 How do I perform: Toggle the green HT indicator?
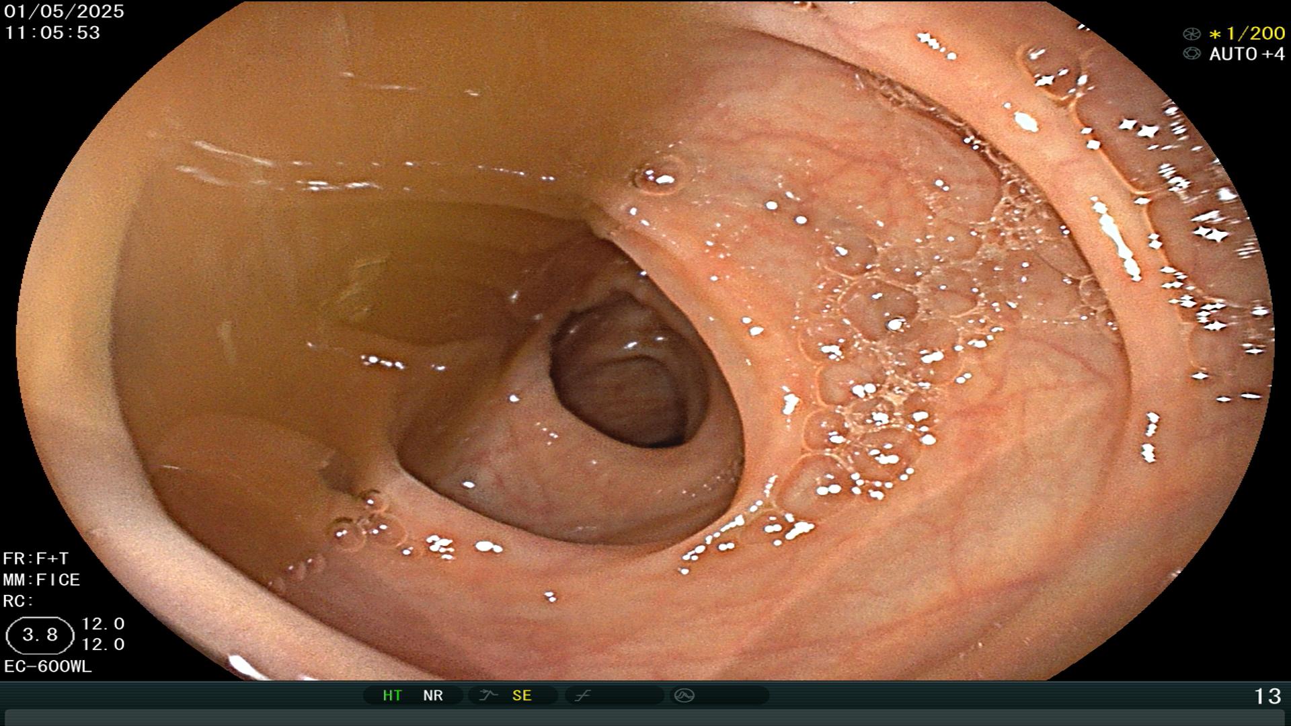click(392, 696)
